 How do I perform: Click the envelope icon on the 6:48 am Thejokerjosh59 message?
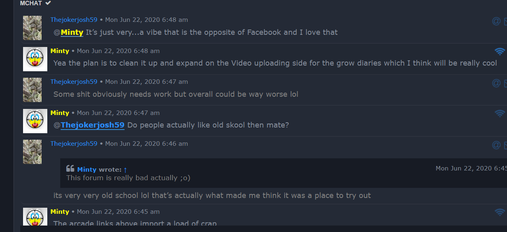[x=505, y=21]
